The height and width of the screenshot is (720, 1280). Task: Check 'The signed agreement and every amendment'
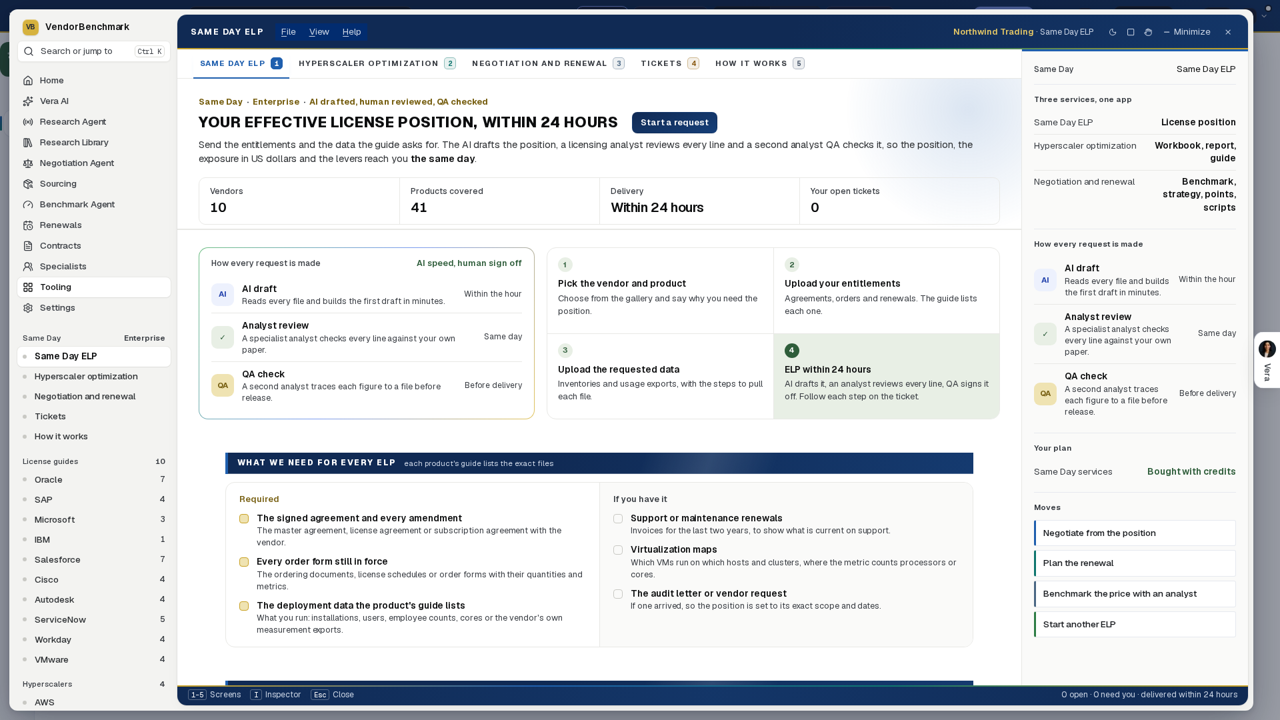244,519
